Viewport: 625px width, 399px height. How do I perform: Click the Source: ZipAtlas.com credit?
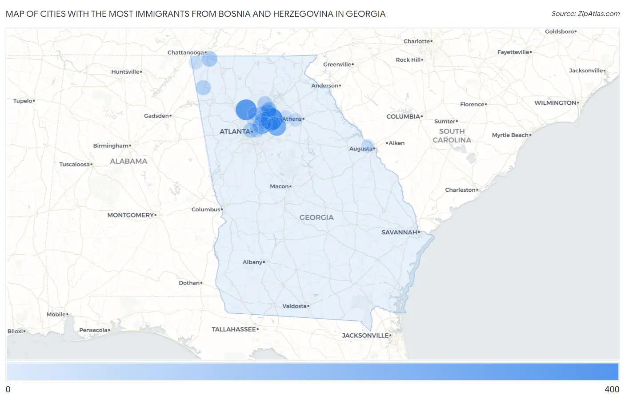click(x=585, y=14)
